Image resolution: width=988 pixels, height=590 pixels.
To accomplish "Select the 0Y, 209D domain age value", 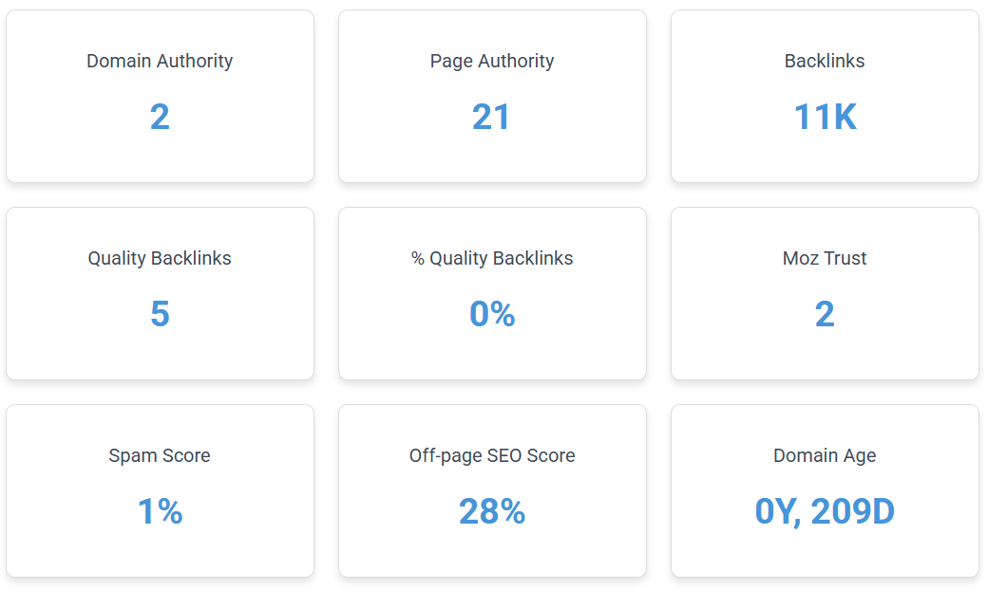I will point(825,511).
